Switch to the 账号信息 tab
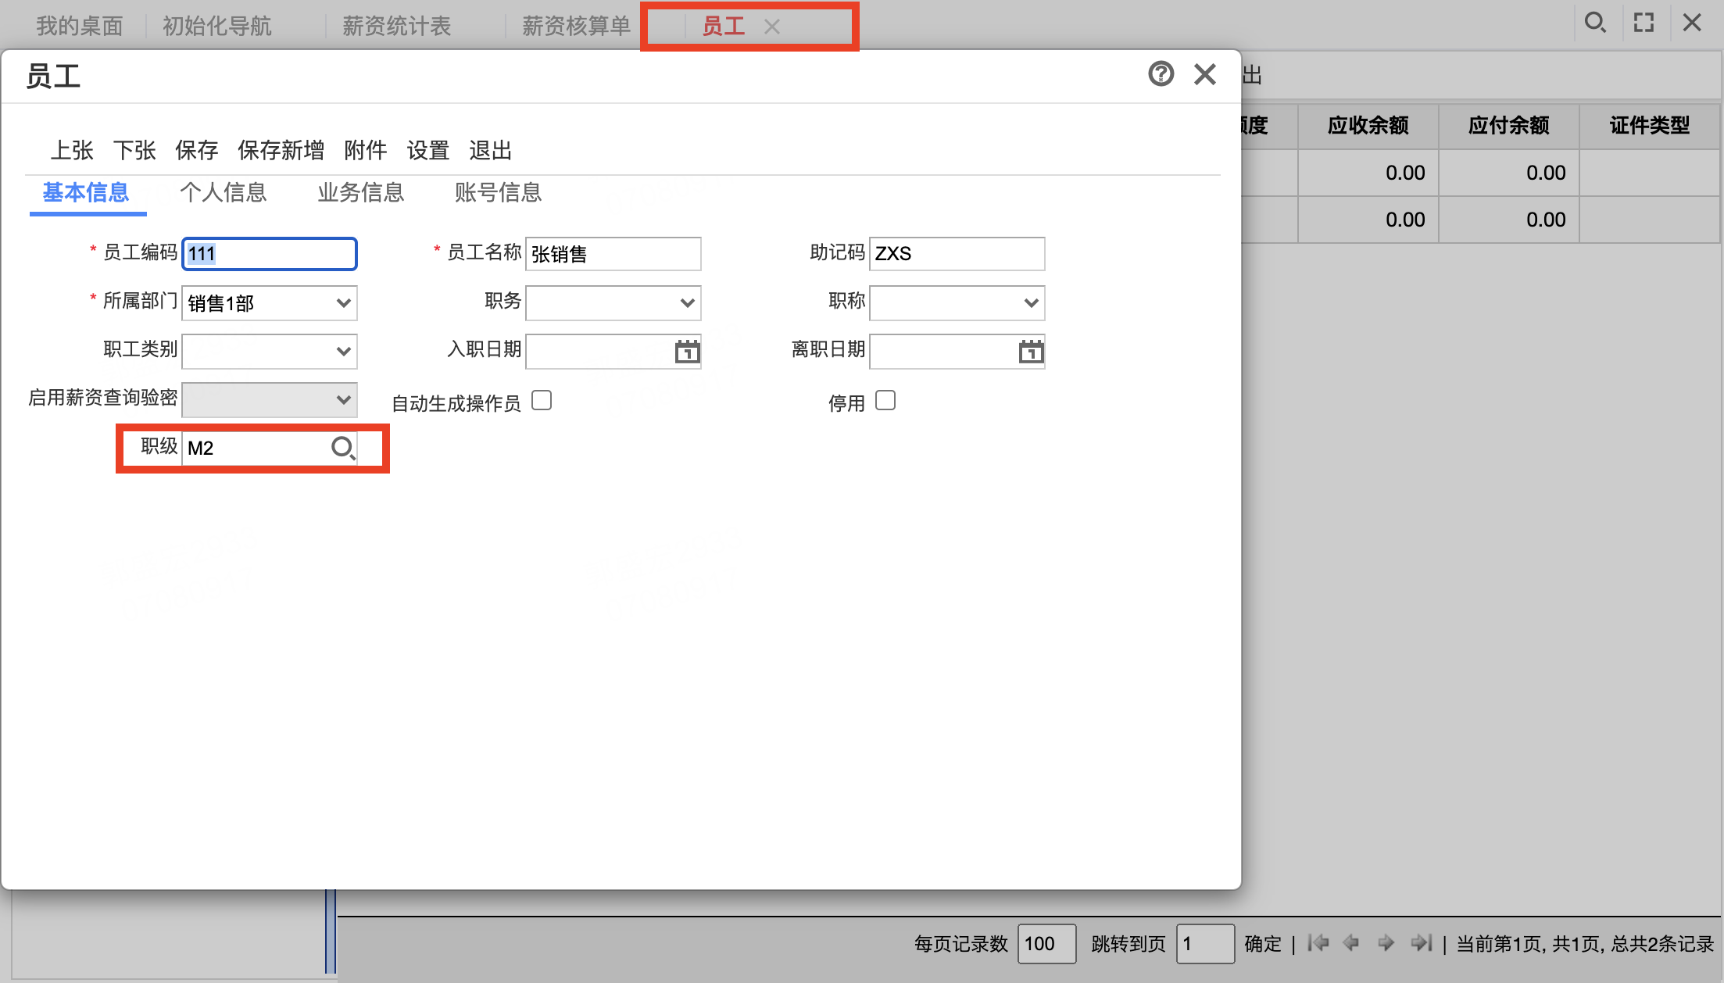Screen dimensions: 1724x983 [499, 192]
